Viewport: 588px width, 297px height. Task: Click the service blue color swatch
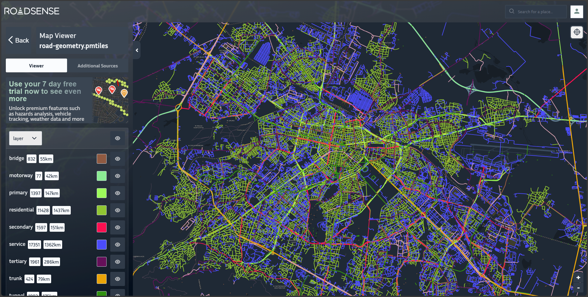[102, 245]
